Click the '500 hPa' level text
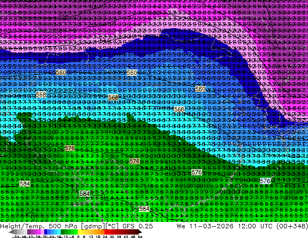 pyautogui.click(x=63, y=226)
